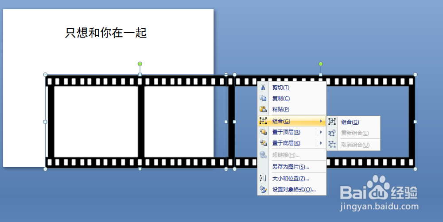Click left-middle sizing handle of left film strip
This screenshot has height=222, width=443.
point(45,122)
